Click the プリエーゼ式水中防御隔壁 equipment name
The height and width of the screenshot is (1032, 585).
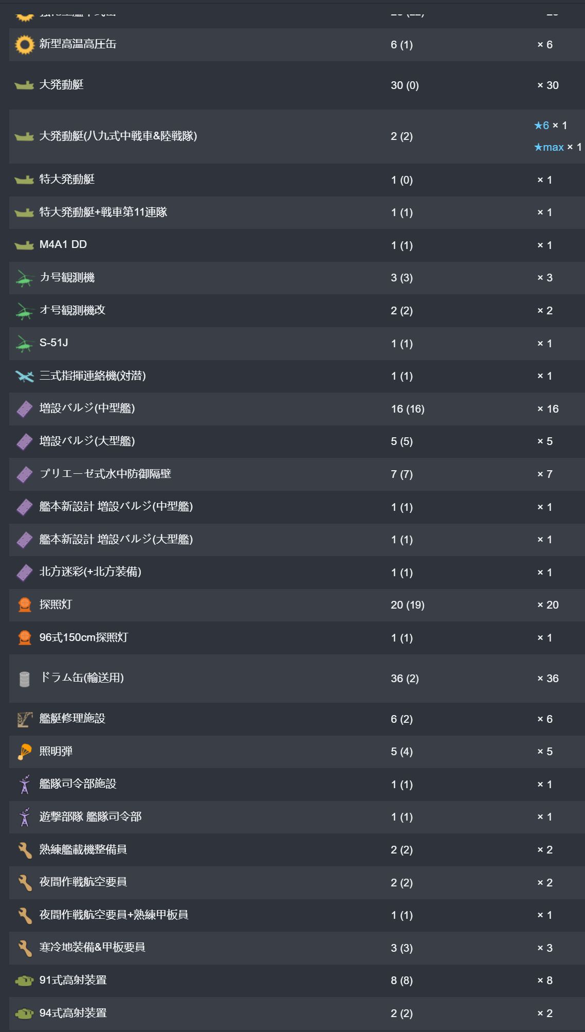(x=105, y=474)
